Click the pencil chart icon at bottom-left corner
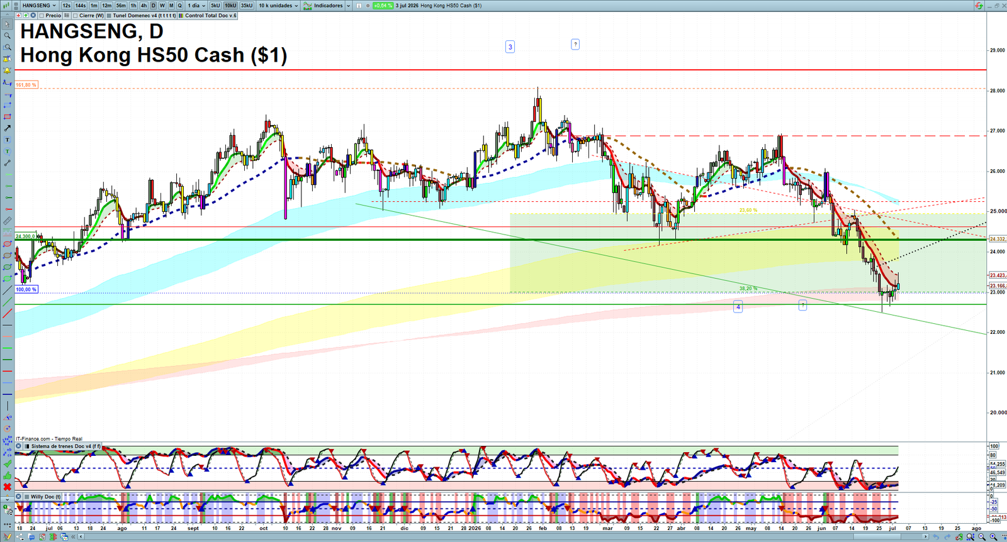Viewport: 1007px width, 542px height. [x=7, y=537]
